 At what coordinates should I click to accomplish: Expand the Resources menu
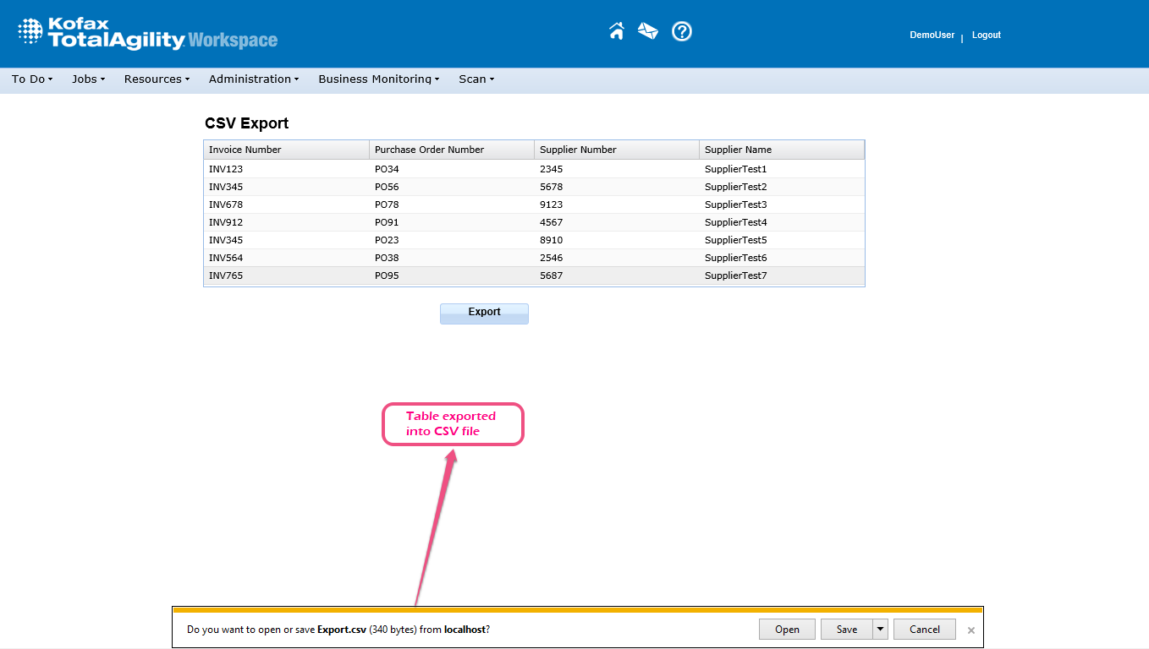pyautogui.click(x=157, y=79)
